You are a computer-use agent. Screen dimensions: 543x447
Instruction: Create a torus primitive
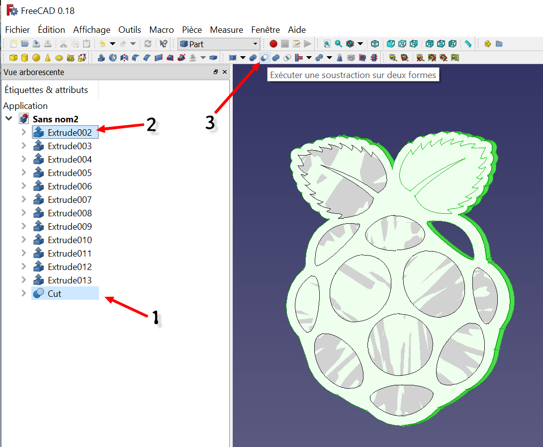[59, 58]
